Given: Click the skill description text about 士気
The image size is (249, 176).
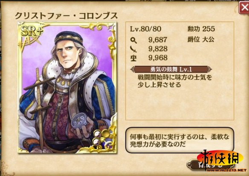Looking at the screenshot, I should (x=175, y=81).
